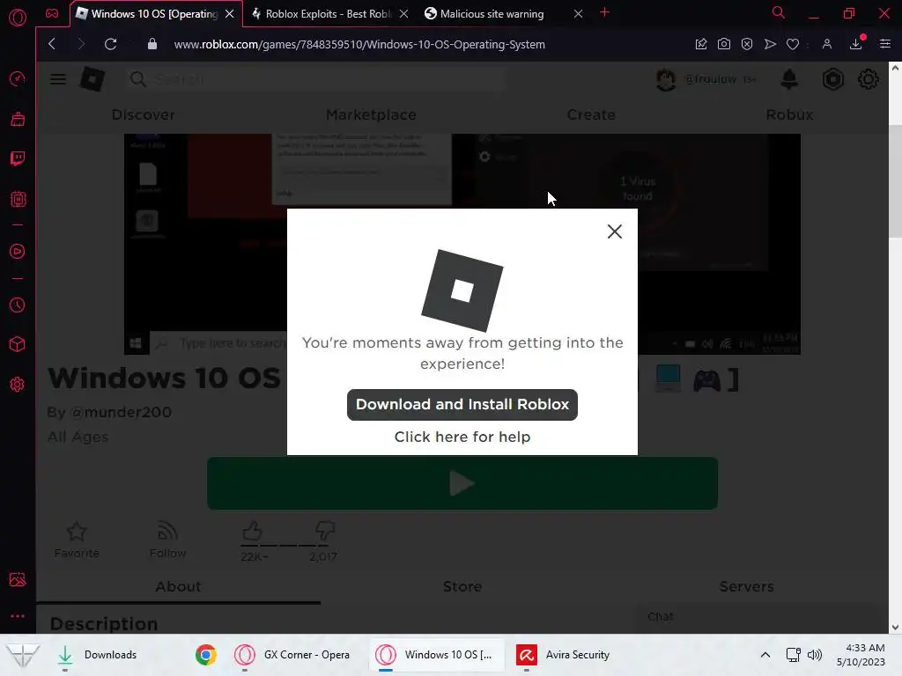Favorite the game with star icon
Image resolution: width=902 pixels, height=676 pixels.
pos(77,540)
